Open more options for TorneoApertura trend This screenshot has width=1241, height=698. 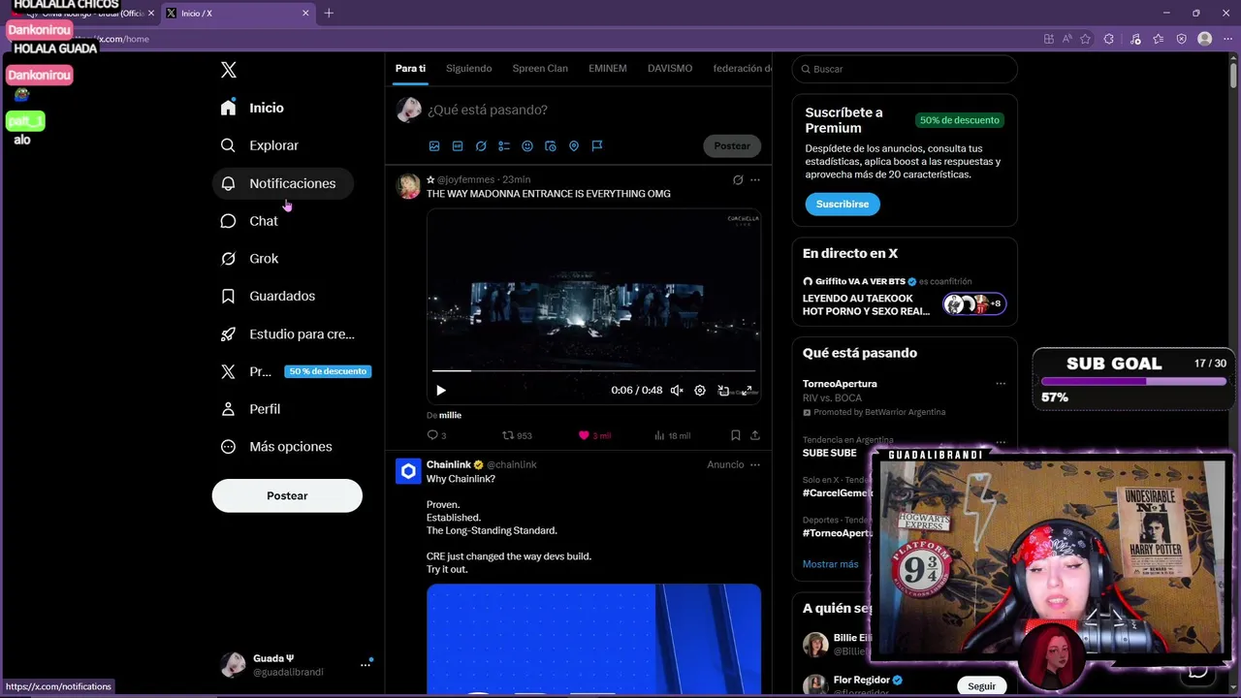coord(1001,384)
